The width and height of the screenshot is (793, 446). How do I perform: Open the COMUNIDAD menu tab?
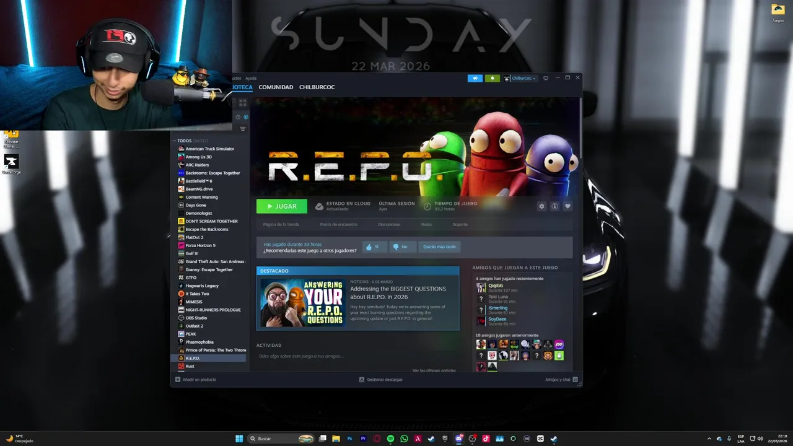[x=276, y=87]
